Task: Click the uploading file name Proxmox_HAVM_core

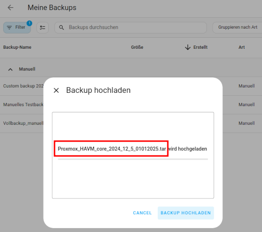Action: point(112,149)
